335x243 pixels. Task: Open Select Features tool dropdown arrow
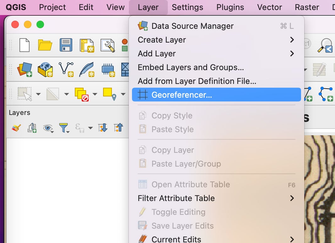point(38,94)
